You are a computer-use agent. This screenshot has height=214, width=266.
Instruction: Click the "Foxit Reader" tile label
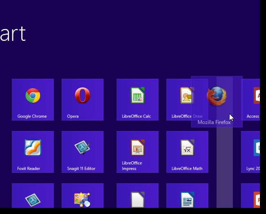pos(29,169)
